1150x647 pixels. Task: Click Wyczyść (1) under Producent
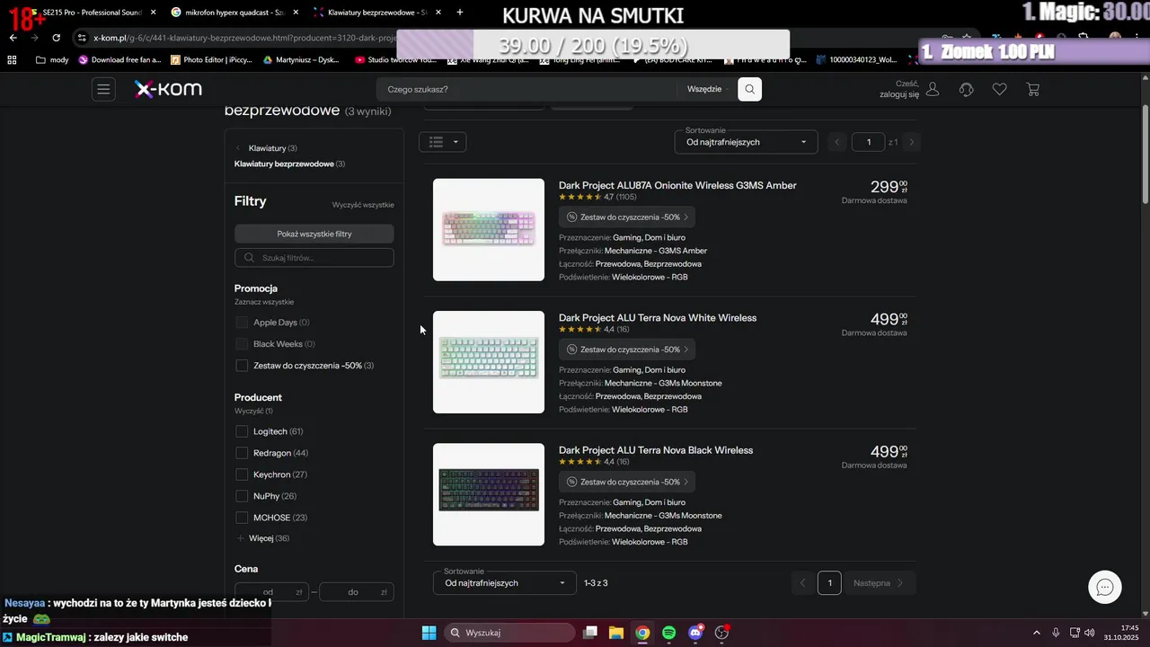pyautogui.click(x=253, y=411)
